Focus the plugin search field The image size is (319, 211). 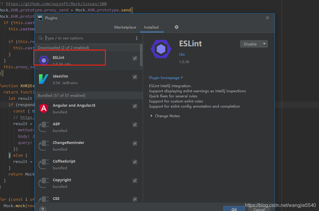click(90, 38)
